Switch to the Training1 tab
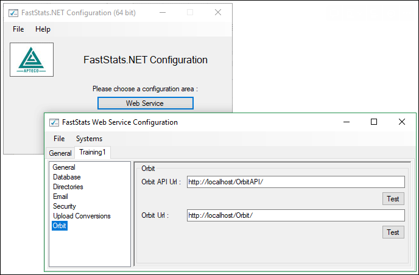 click(x=93, y=153)
